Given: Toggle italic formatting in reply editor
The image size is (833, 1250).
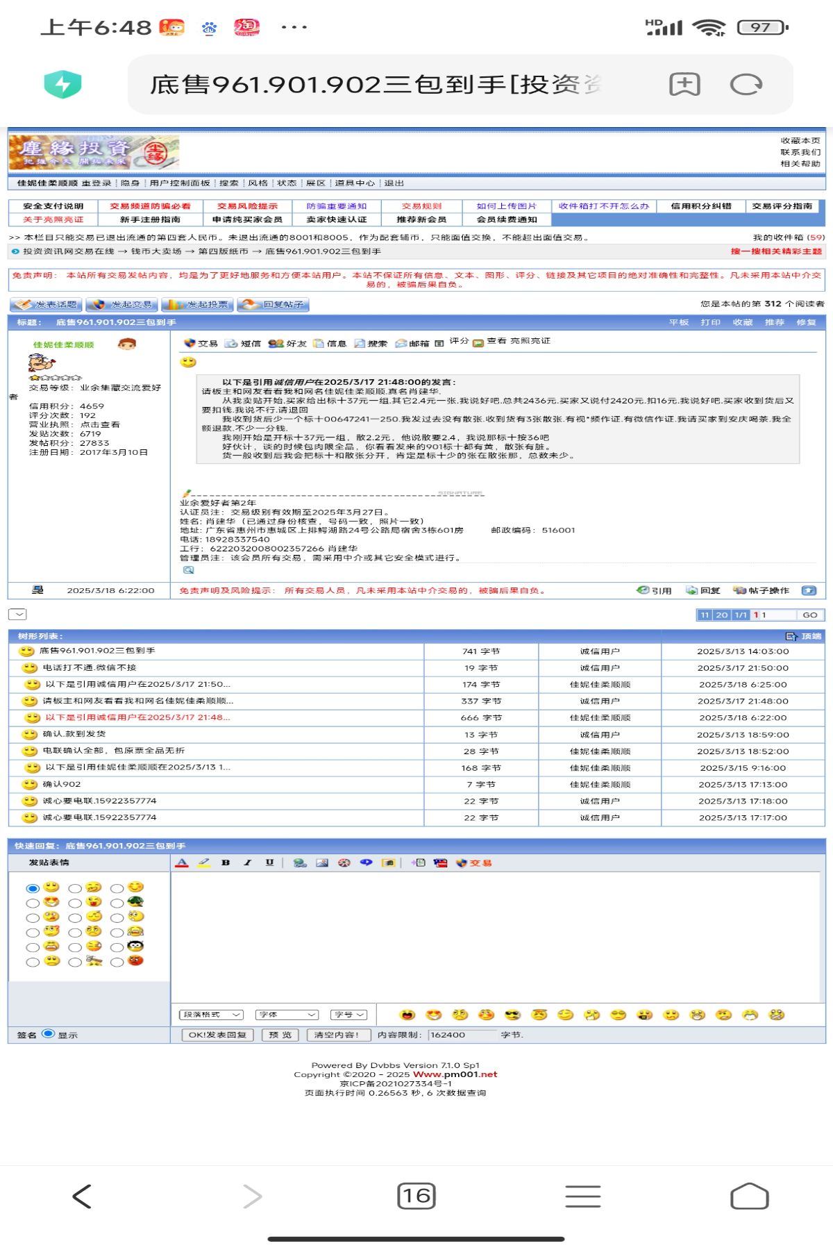Looking at the screenshot, I should (247, 862).
